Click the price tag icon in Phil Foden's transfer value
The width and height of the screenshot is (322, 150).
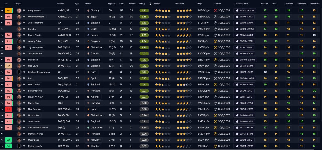[x=237, y=60]
